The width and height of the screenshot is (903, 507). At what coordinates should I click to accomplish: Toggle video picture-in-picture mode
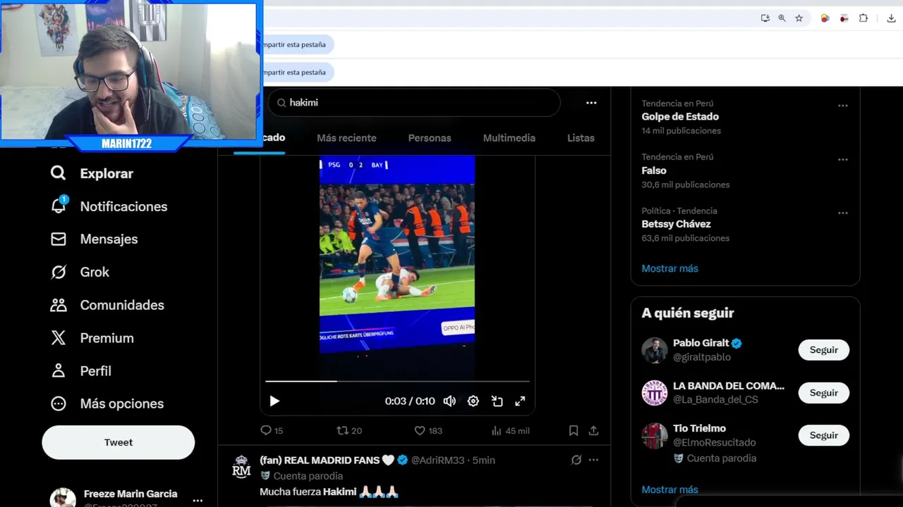pyautogui.click(x=497, y=401)
